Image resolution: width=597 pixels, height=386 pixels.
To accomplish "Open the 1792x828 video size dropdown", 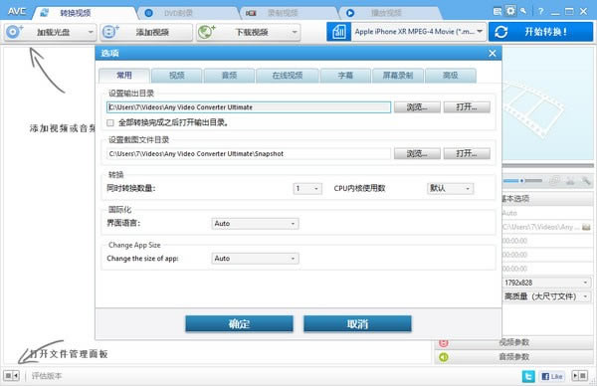I will click(547, 283).
